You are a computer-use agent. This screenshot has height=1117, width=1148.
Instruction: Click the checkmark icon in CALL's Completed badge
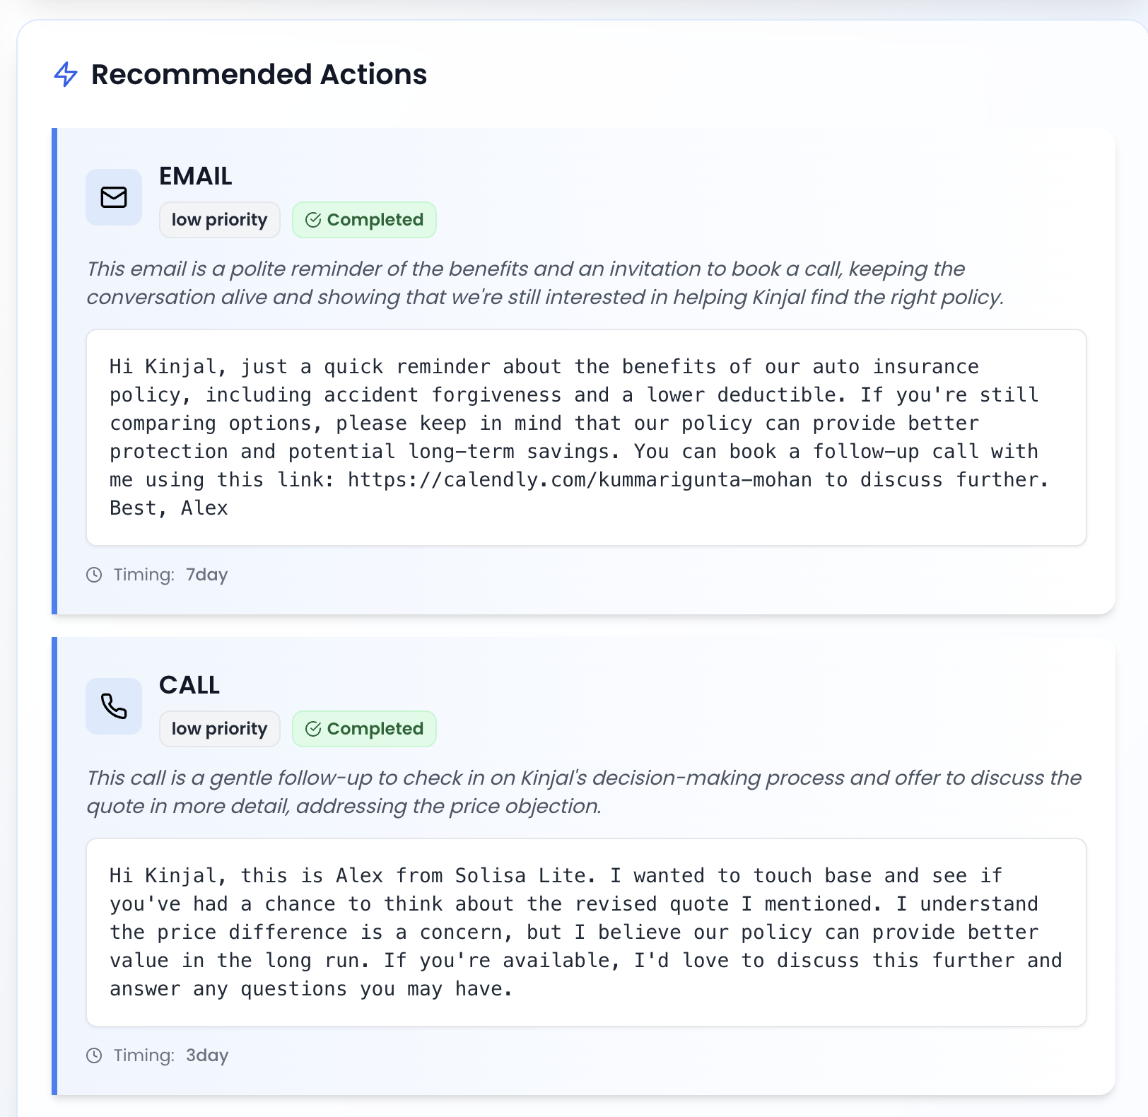tap(313, 729)
